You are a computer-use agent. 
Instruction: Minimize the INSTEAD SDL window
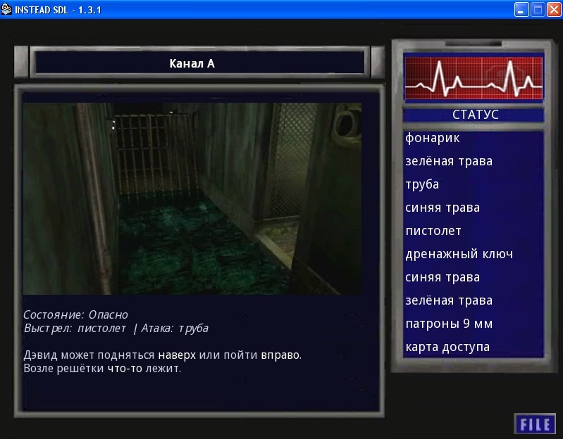[x=521, y=9]
